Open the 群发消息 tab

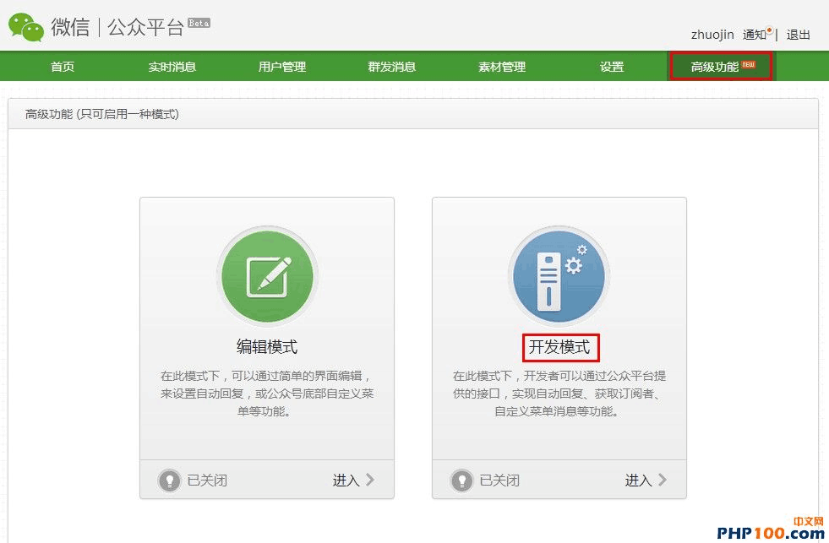click(x=391, y=67)
